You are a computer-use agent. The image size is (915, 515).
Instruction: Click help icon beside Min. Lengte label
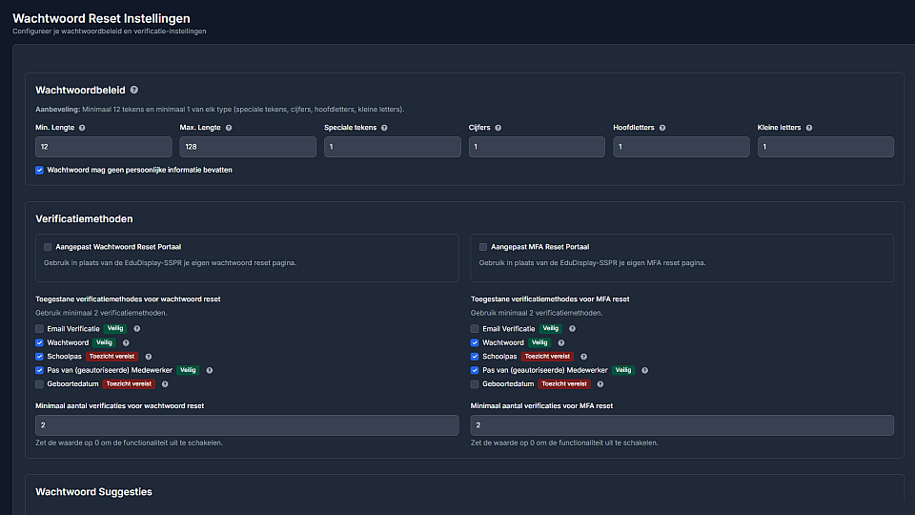(82, 128)
